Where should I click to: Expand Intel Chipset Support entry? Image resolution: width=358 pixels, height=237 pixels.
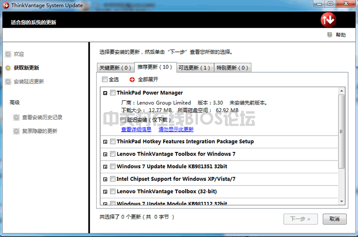[105, 179]
